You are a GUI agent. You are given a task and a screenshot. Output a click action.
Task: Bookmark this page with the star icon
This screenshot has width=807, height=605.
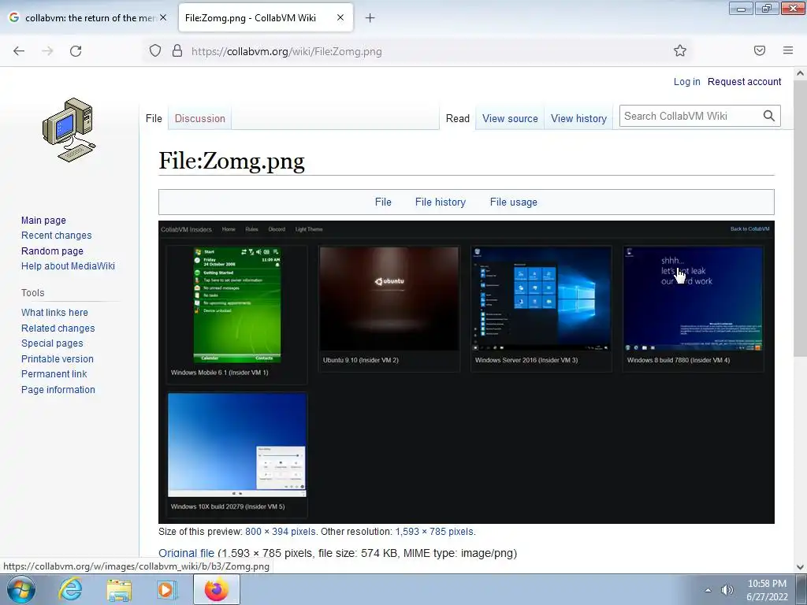tap(680, 51)
